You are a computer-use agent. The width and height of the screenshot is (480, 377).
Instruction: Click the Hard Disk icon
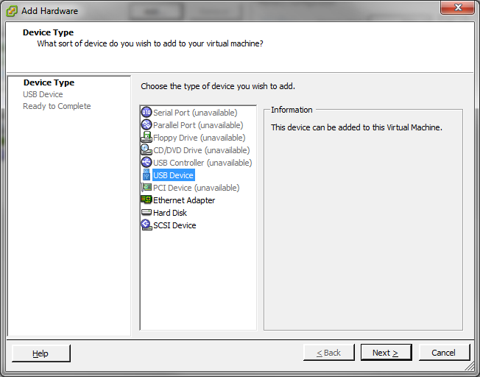point(147,212)
